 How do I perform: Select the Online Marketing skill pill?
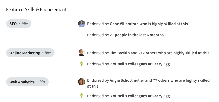pos(30,53)
